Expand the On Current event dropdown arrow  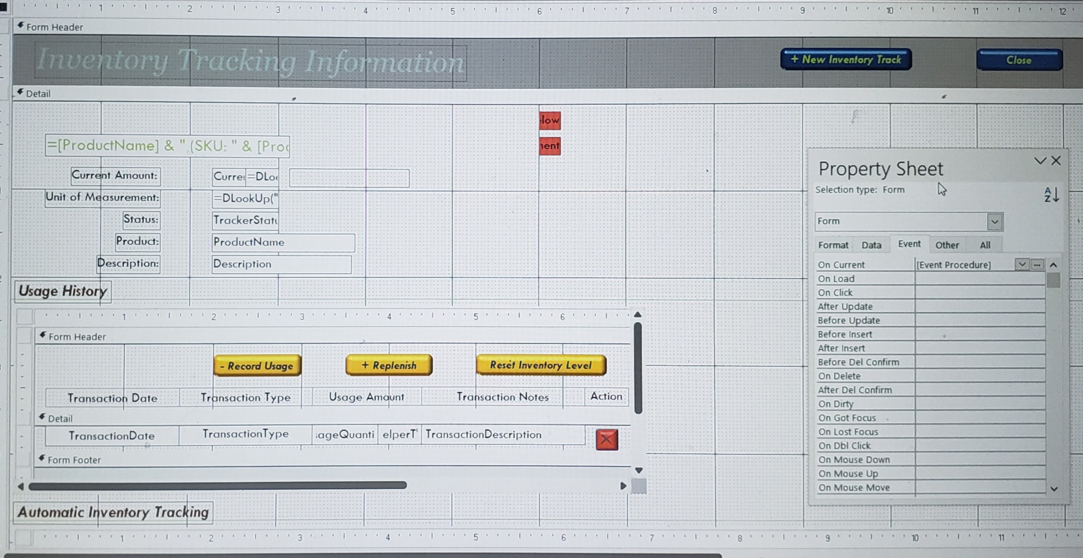point(1021,265)
